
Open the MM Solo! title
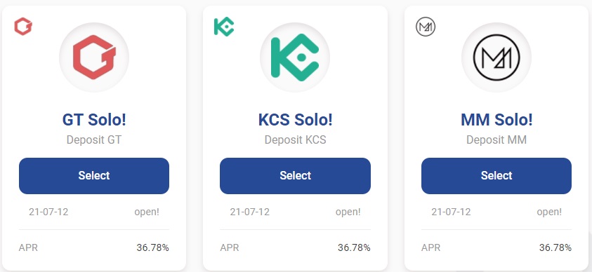coord(496,120)
